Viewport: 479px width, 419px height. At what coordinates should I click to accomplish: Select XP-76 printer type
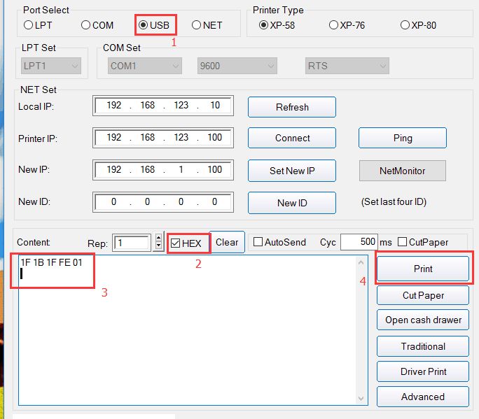point(333,25)
